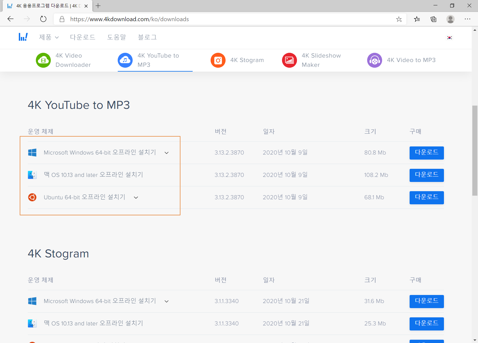
Task: Switch to 4K Video to MP3 tab
Action: [x=401, y=60]
